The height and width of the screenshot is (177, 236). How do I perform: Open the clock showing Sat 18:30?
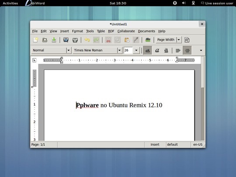coord(118,3)
